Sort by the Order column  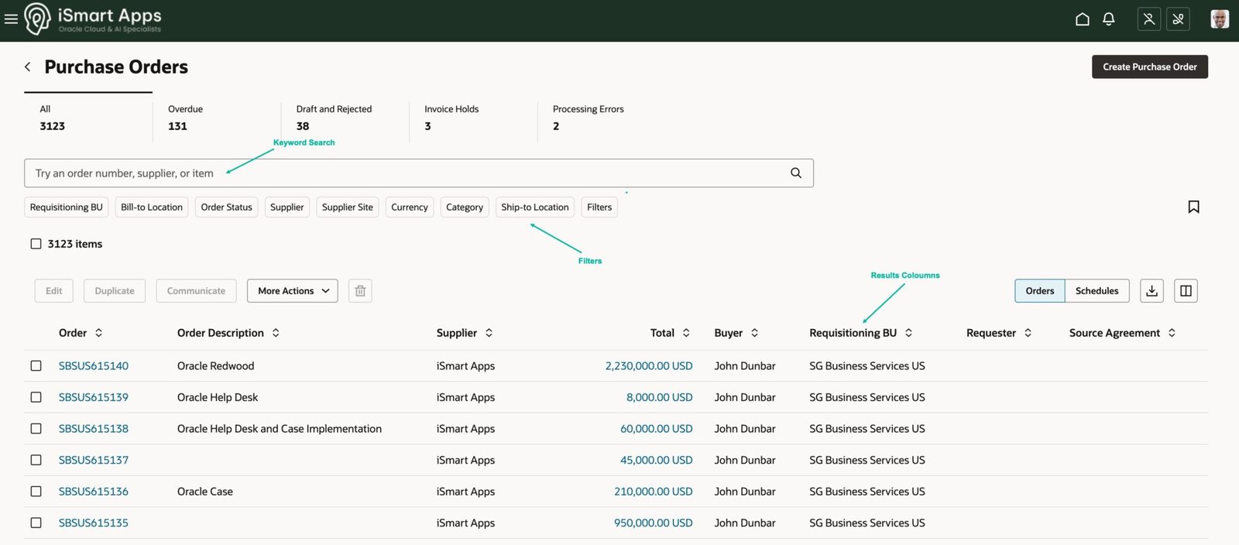coord(98,333)
